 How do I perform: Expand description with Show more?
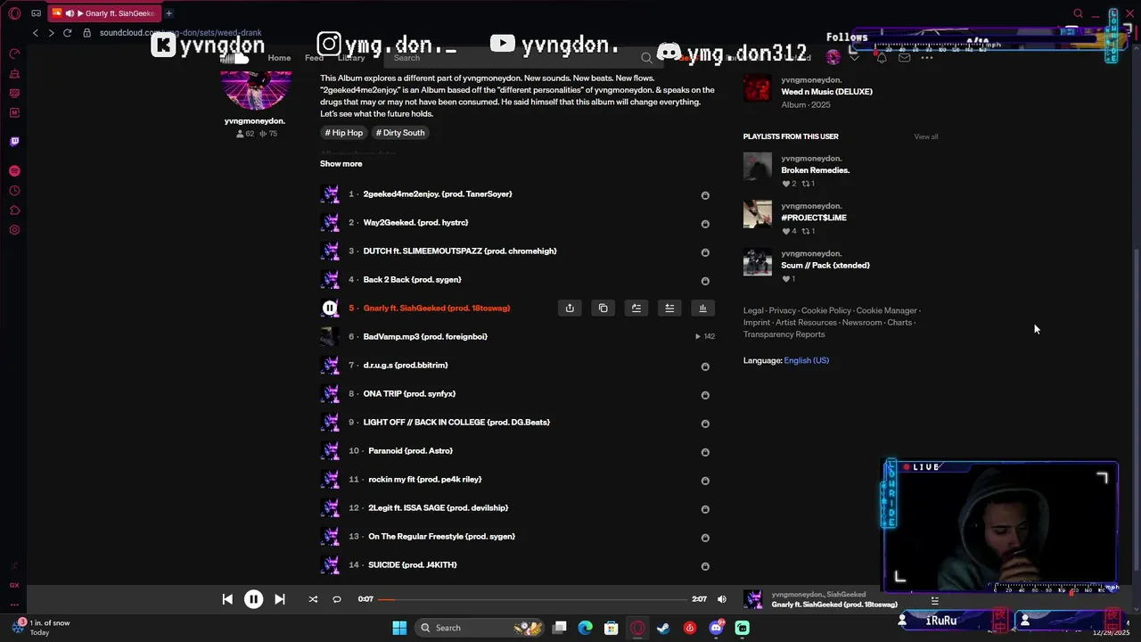(x=341, y=164)
